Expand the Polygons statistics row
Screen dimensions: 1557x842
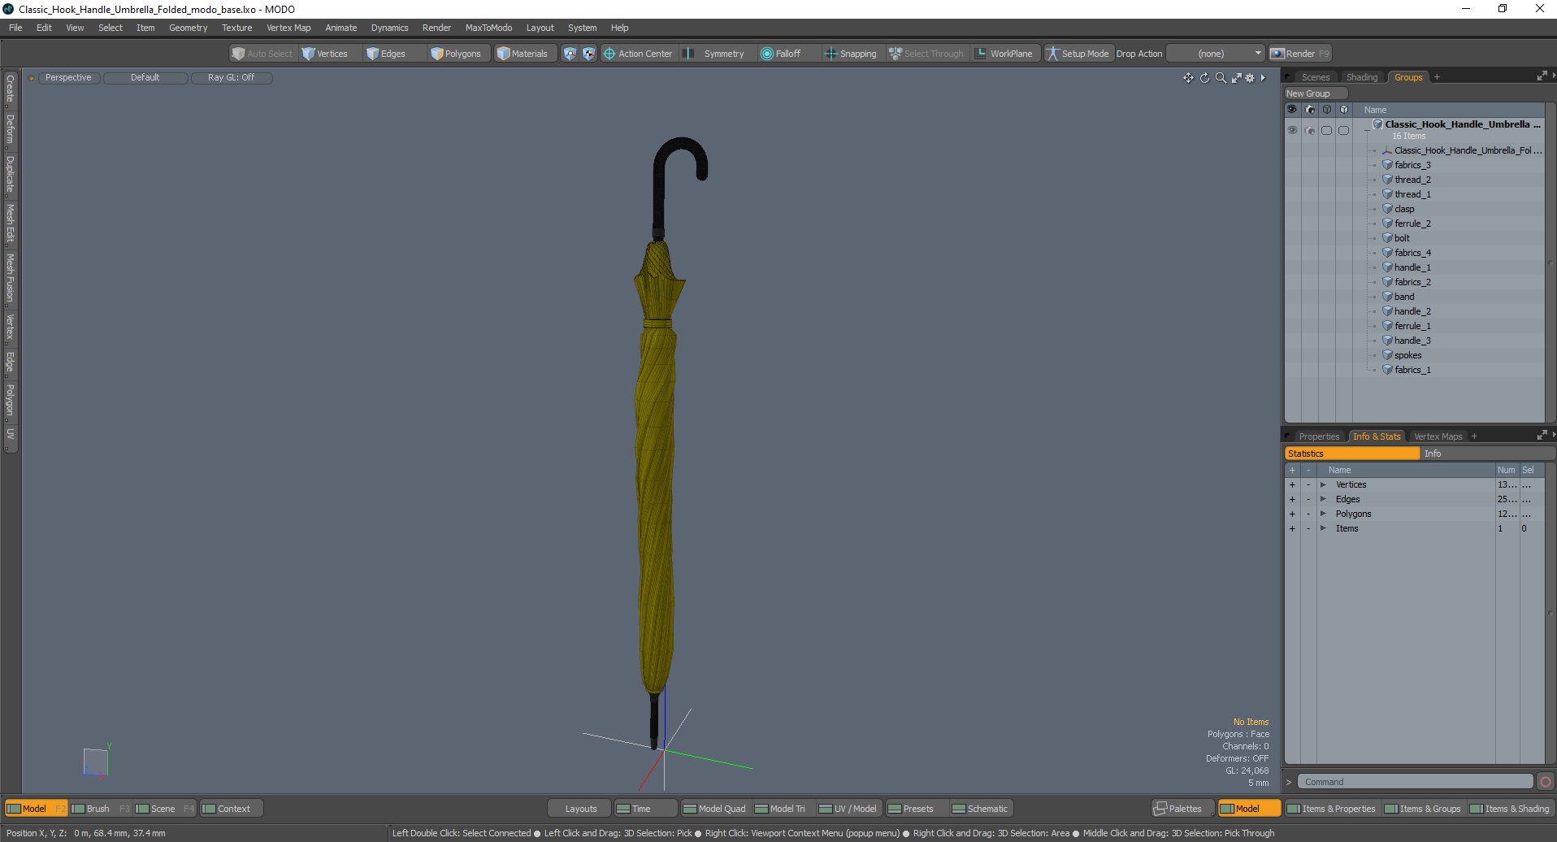[x=1323, y=514]
